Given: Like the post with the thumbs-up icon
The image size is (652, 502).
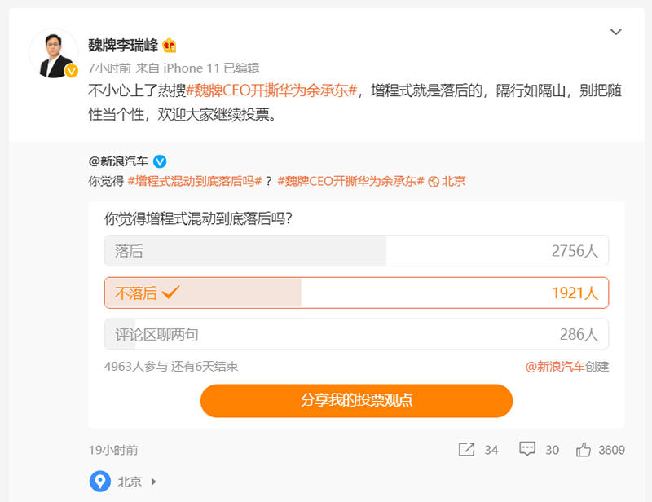Looking at the screenshot, I should tap(585, 449).
